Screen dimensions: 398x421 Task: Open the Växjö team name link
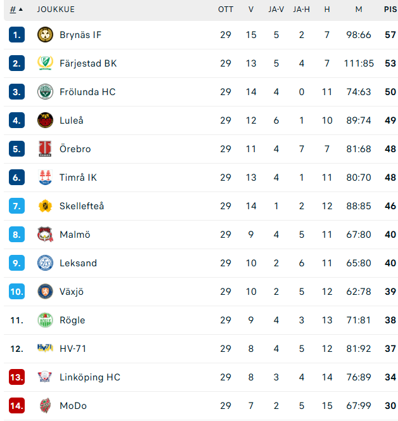pyautogui.click(x=72, y=292)
